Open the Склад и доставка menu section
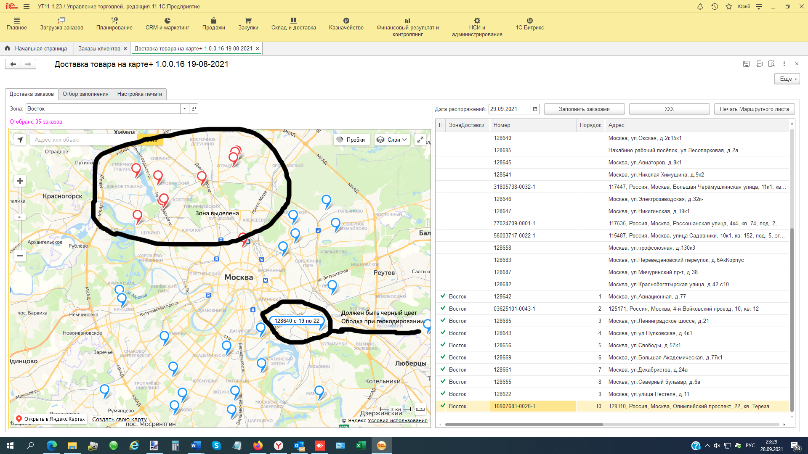 point(293,24)
